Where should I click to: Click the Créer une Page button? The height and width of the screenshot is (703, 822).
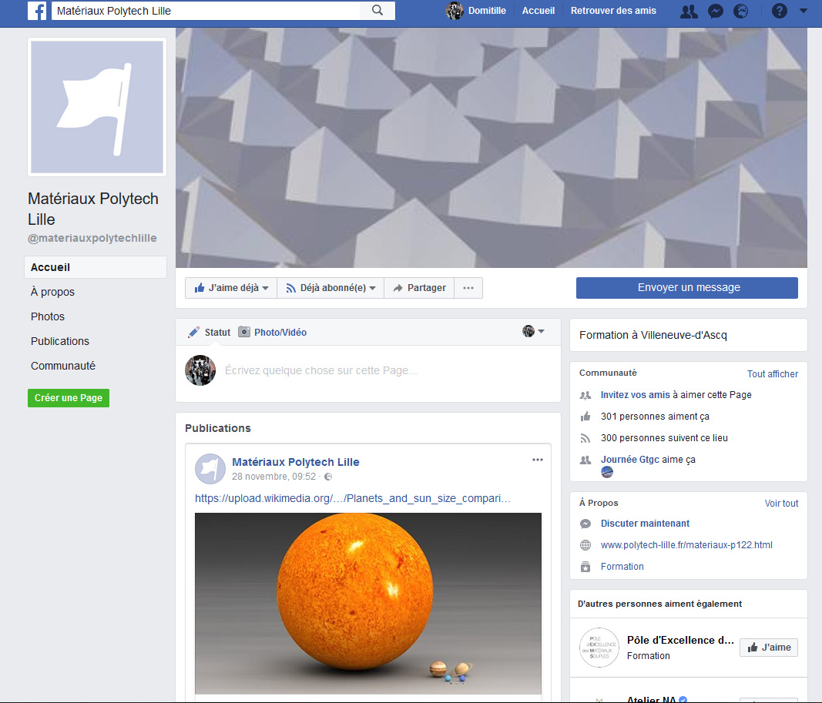[x=69, y=398]
